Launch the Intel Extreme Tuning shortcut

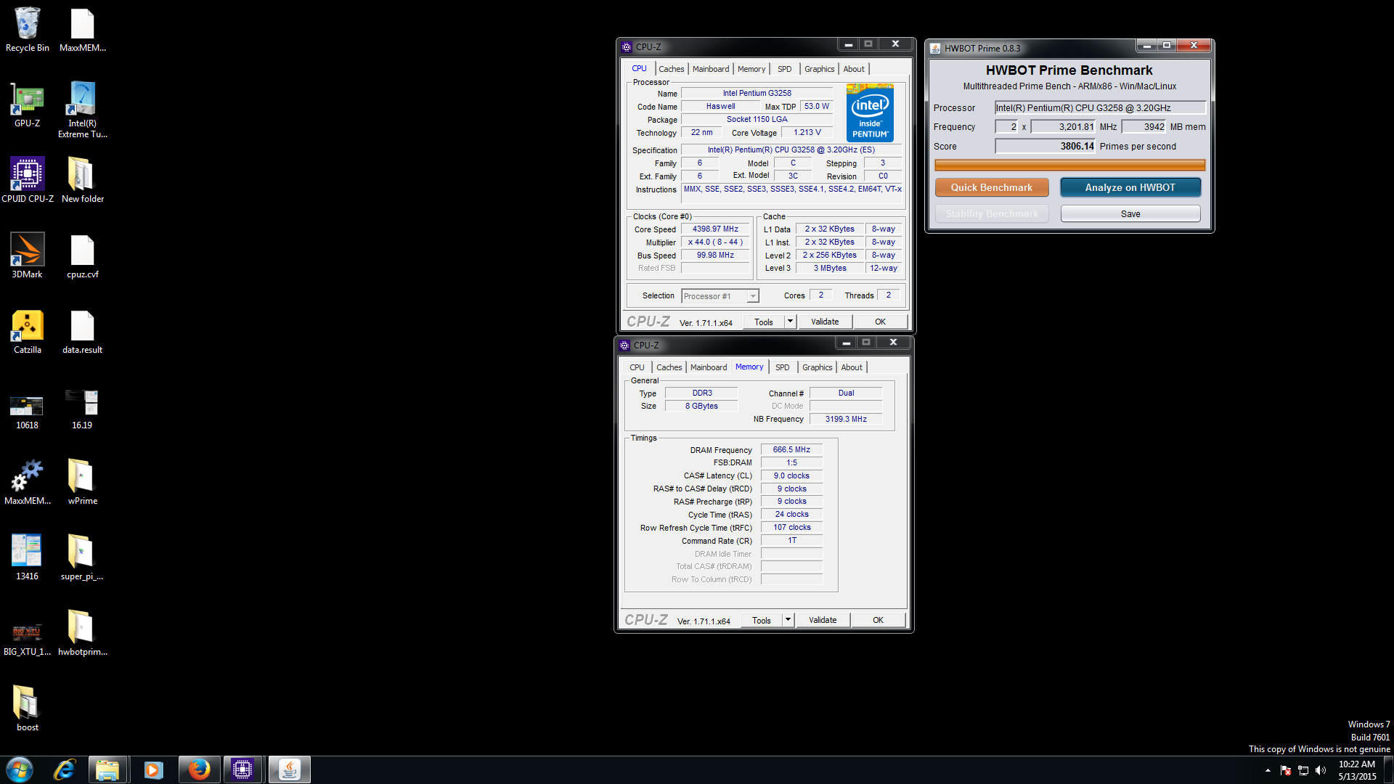(x=82, y=110)
